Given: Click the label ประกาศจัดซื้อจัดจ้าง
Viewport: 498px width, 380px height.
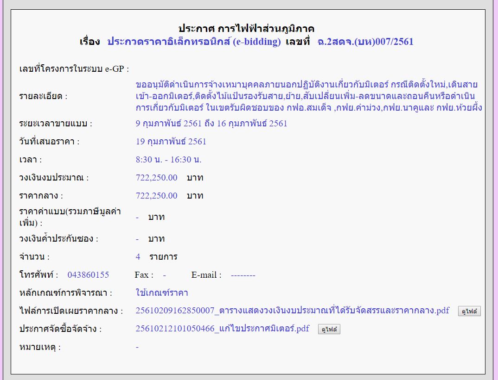Looking at the screenshot, I should [60, 329].
